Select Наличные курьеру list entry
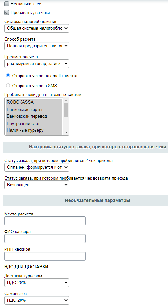 tap(34, 130)
